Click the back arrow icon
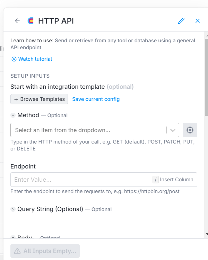Screen dimensions: 208x260 tap(17, 21)
